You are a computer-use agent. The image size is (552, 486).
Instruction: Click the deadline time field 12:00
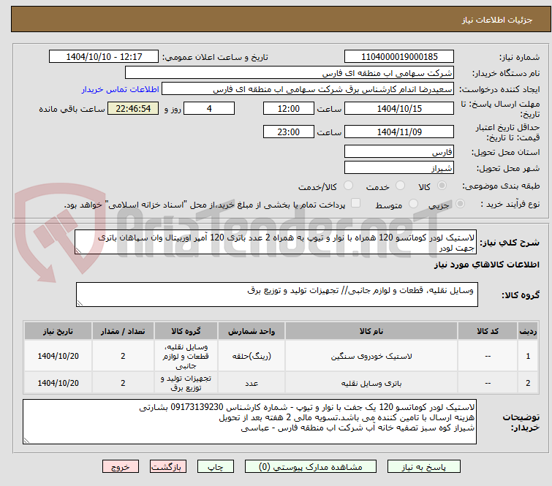(288, 108)
